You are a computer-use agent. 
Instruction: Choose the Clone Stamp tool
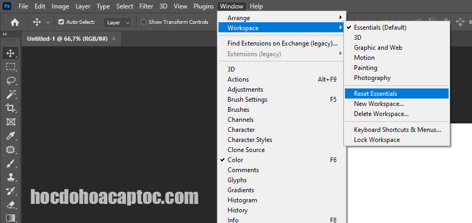pyautogui.click(x=10, y=177)
